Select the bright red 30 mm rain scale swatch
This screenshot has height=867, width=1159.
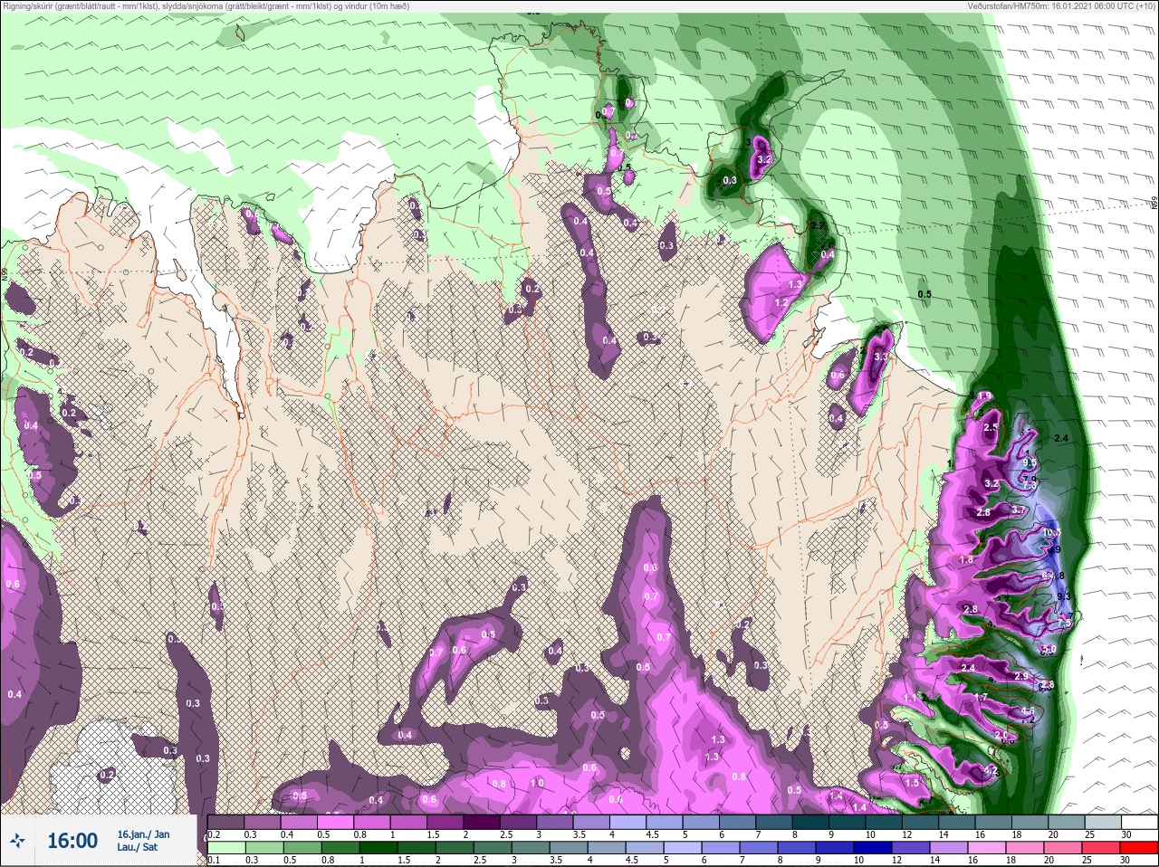(x=1139, y=848)
